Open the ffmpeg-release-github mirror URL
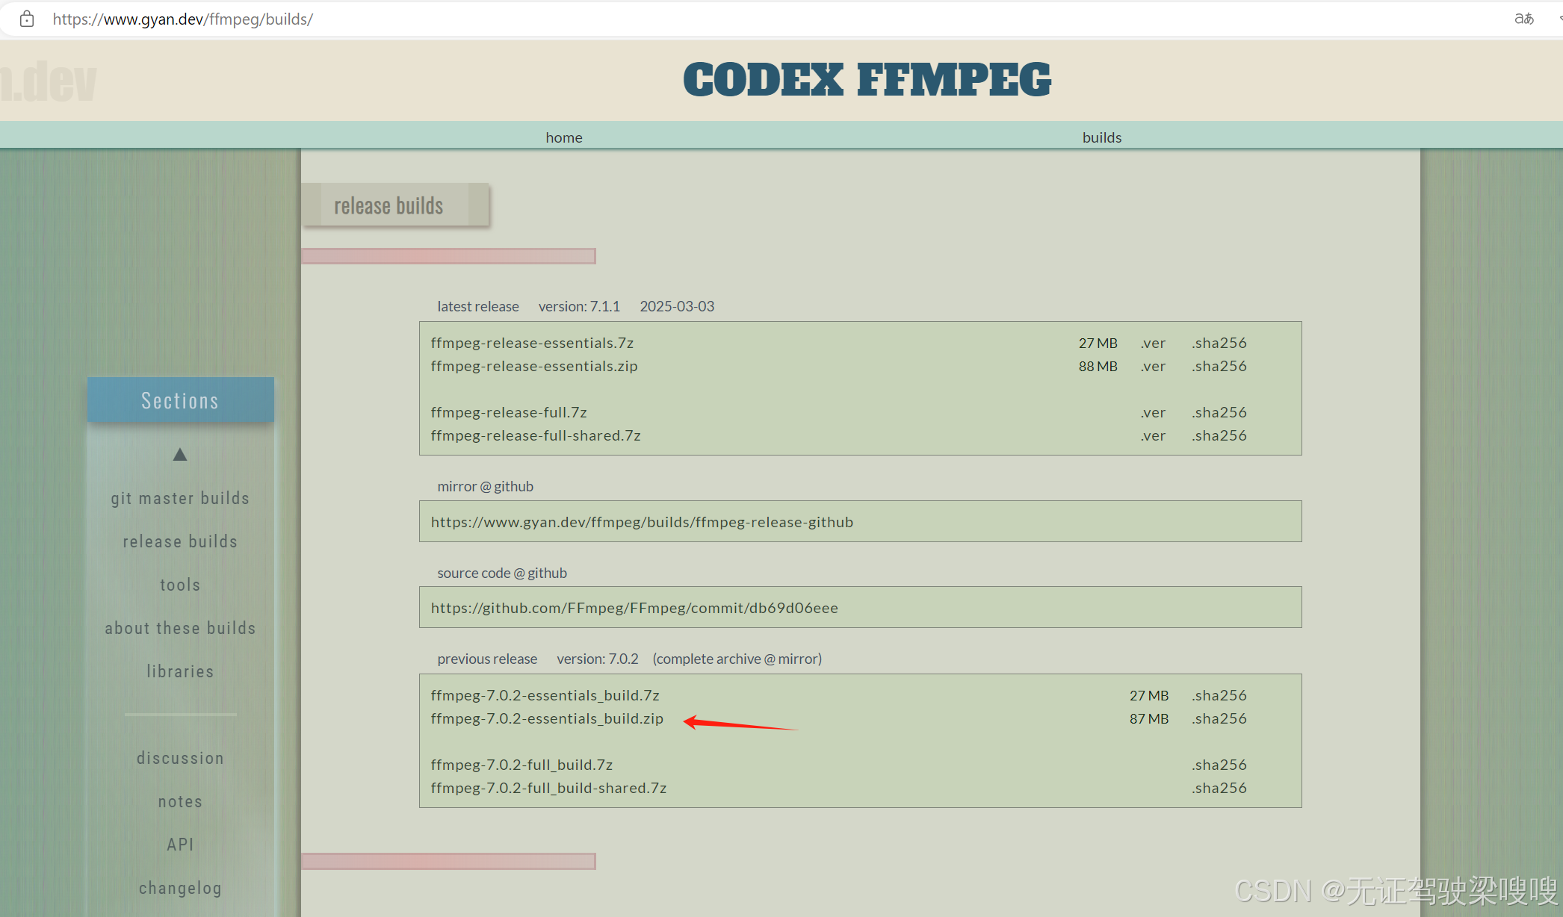Image resolution: width=1563 pixels, height=917 pixels. tap(642, 522)
